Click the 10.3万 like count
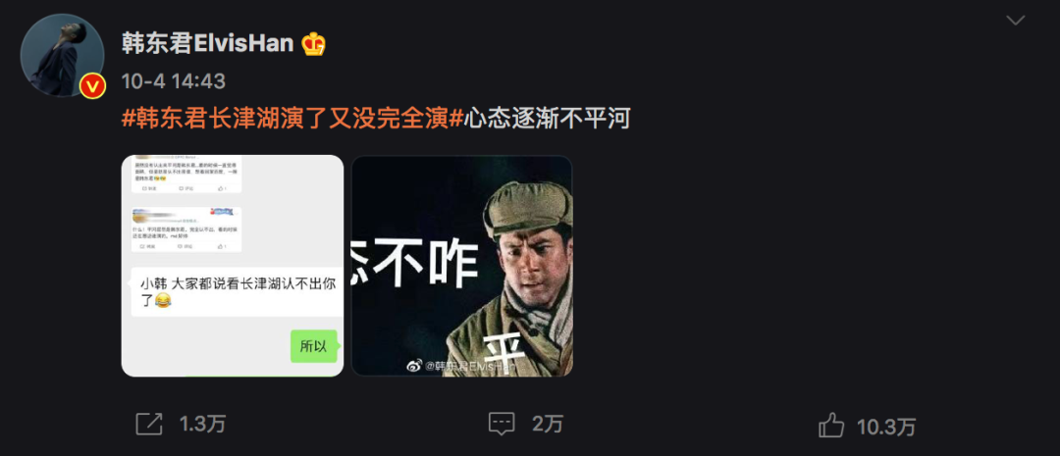This screenshot has height=456, width=1060. pyautogui.click(x=886, y=427)
